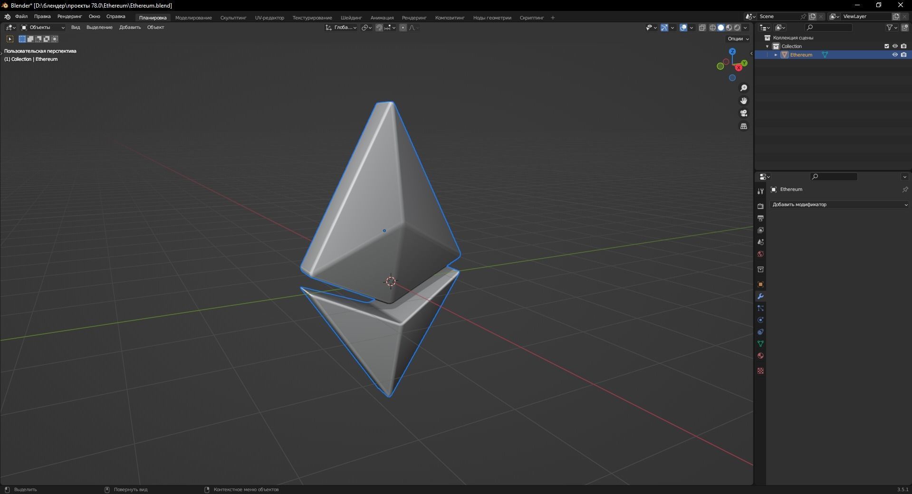Pin the Scene in the top bar
912x494 pixels.
click(x=804, y=17)
